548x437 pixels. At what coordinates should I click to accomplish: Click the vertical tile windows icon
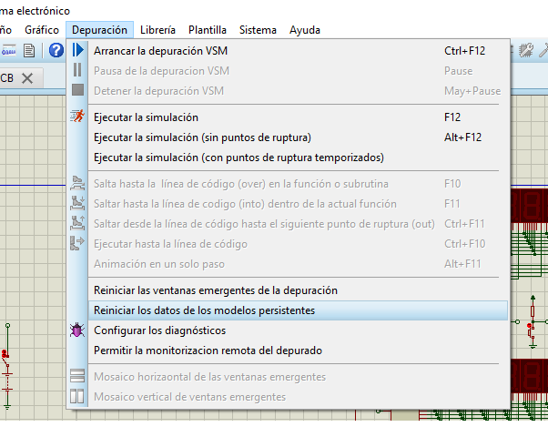(x=76, y=396)
